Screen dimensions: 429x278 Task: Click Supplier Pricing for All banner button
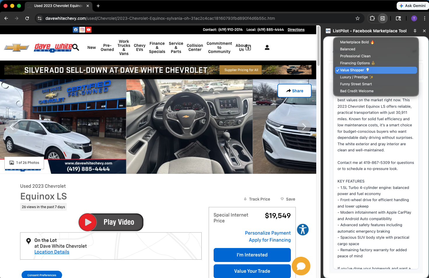[x=241, y=70]
